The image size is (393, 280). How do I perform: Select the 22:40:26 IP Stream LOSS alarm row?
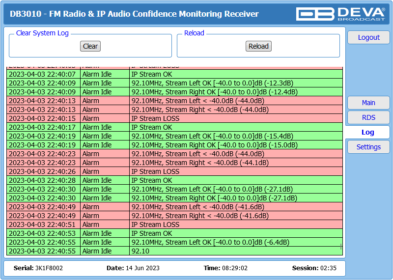[x=174, y=171]
